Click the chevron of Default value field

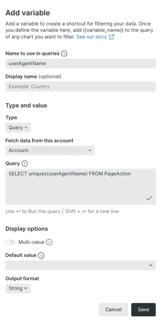click(x=151, y=265)
